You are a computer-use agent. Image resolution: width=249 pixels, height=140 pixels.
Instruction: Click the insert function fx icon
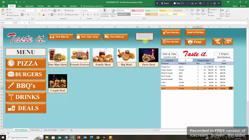pyautogui.click(x=29, y=23)
